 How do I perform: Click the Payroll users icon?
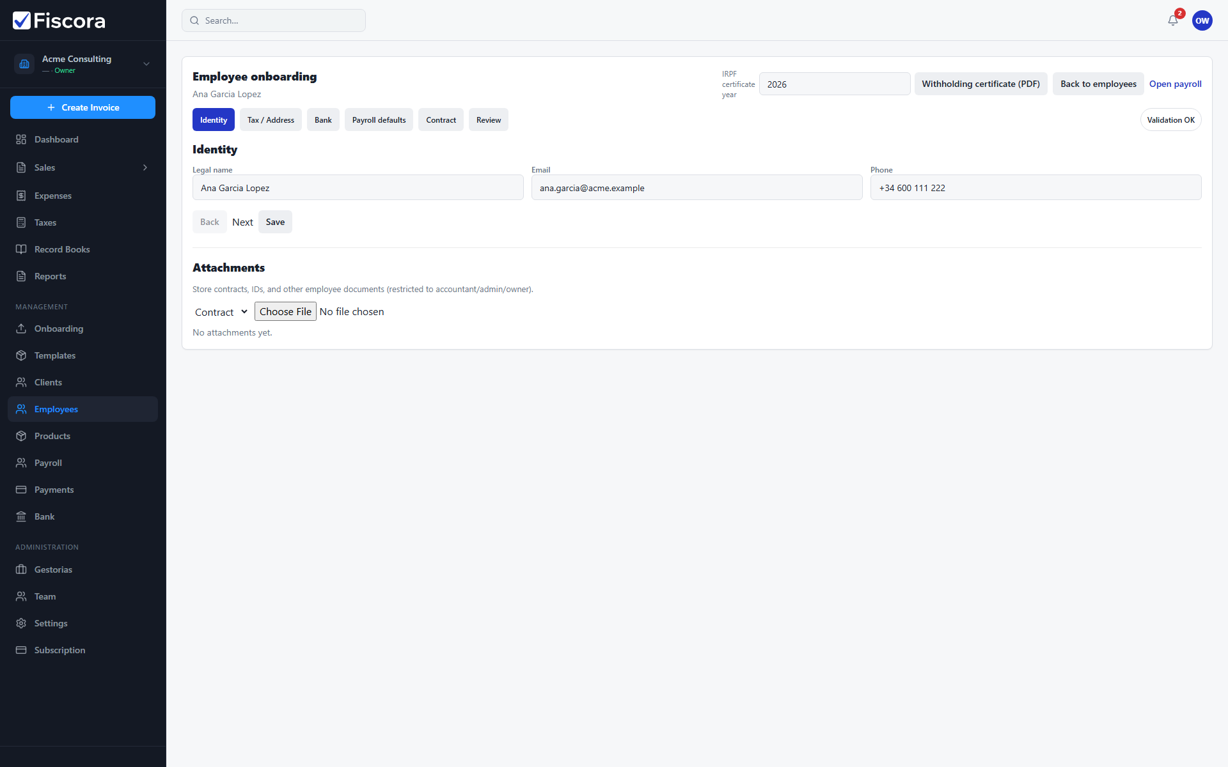21,463
